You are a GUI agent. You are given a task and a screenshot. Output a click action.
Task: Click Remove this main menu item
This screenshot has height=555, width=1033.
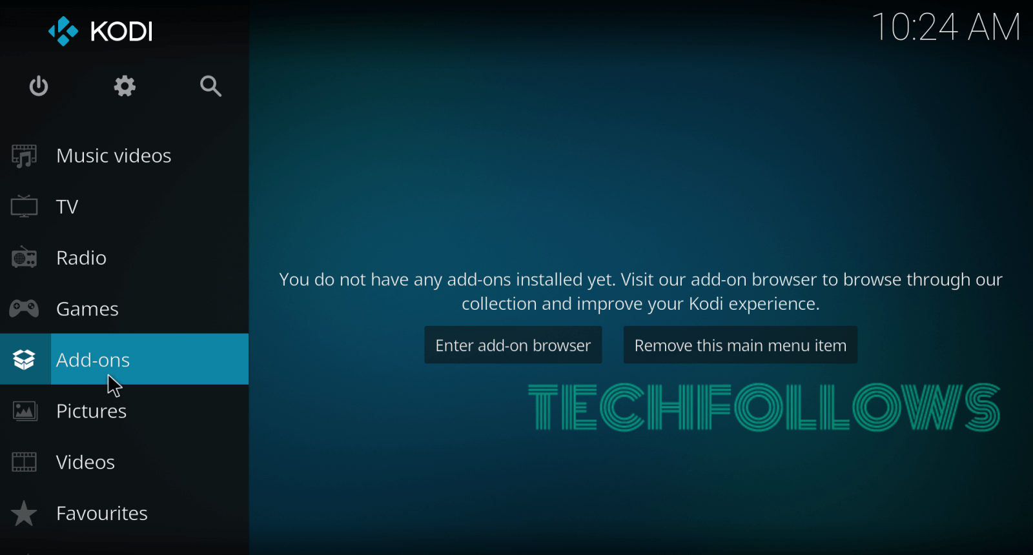point(741,345)
